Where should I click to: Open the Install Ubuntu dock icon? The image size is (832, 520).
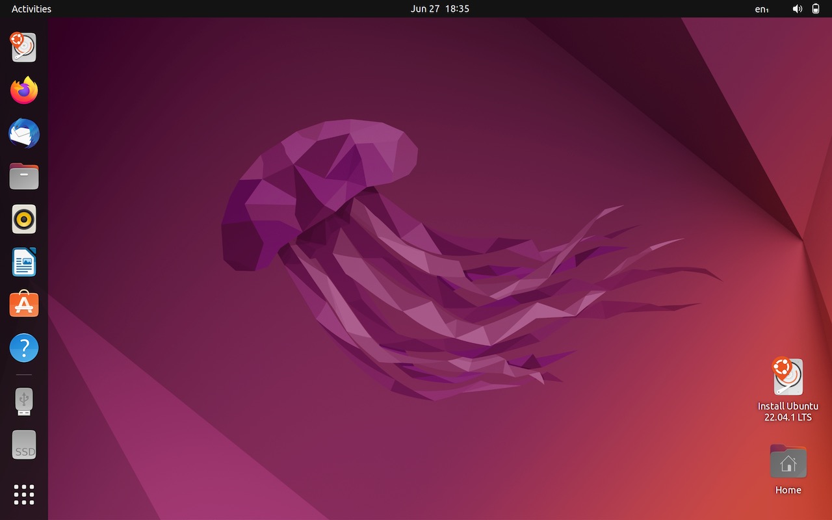click(24, 47)
